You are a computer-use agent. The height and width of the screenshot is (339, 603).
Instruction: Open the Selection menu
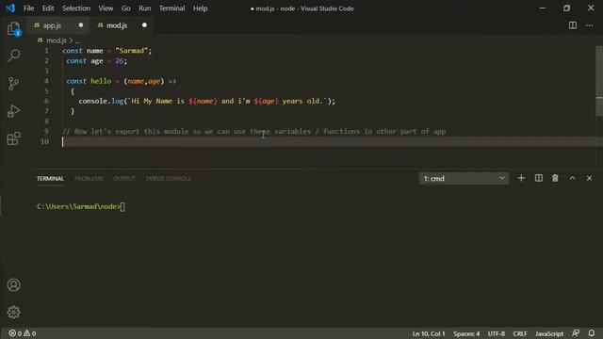click(x=76, y=8)
